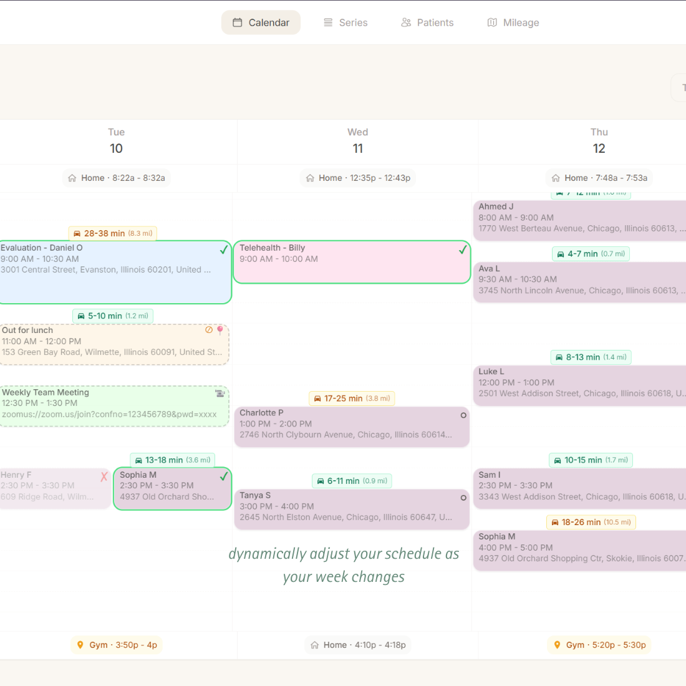The width and height of the screenshot is (686, 686).
Task: Click the home icon beside Wednesday's 12:35p departure
Action: [x=310, y=178]
